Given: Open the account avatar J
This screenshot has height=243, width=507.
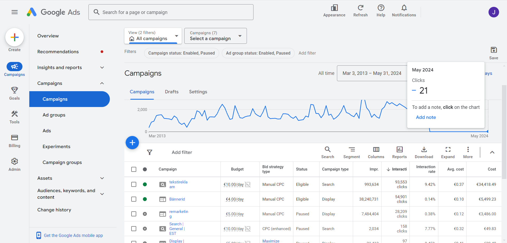Looking at the screenshot, I should [494, 12].
